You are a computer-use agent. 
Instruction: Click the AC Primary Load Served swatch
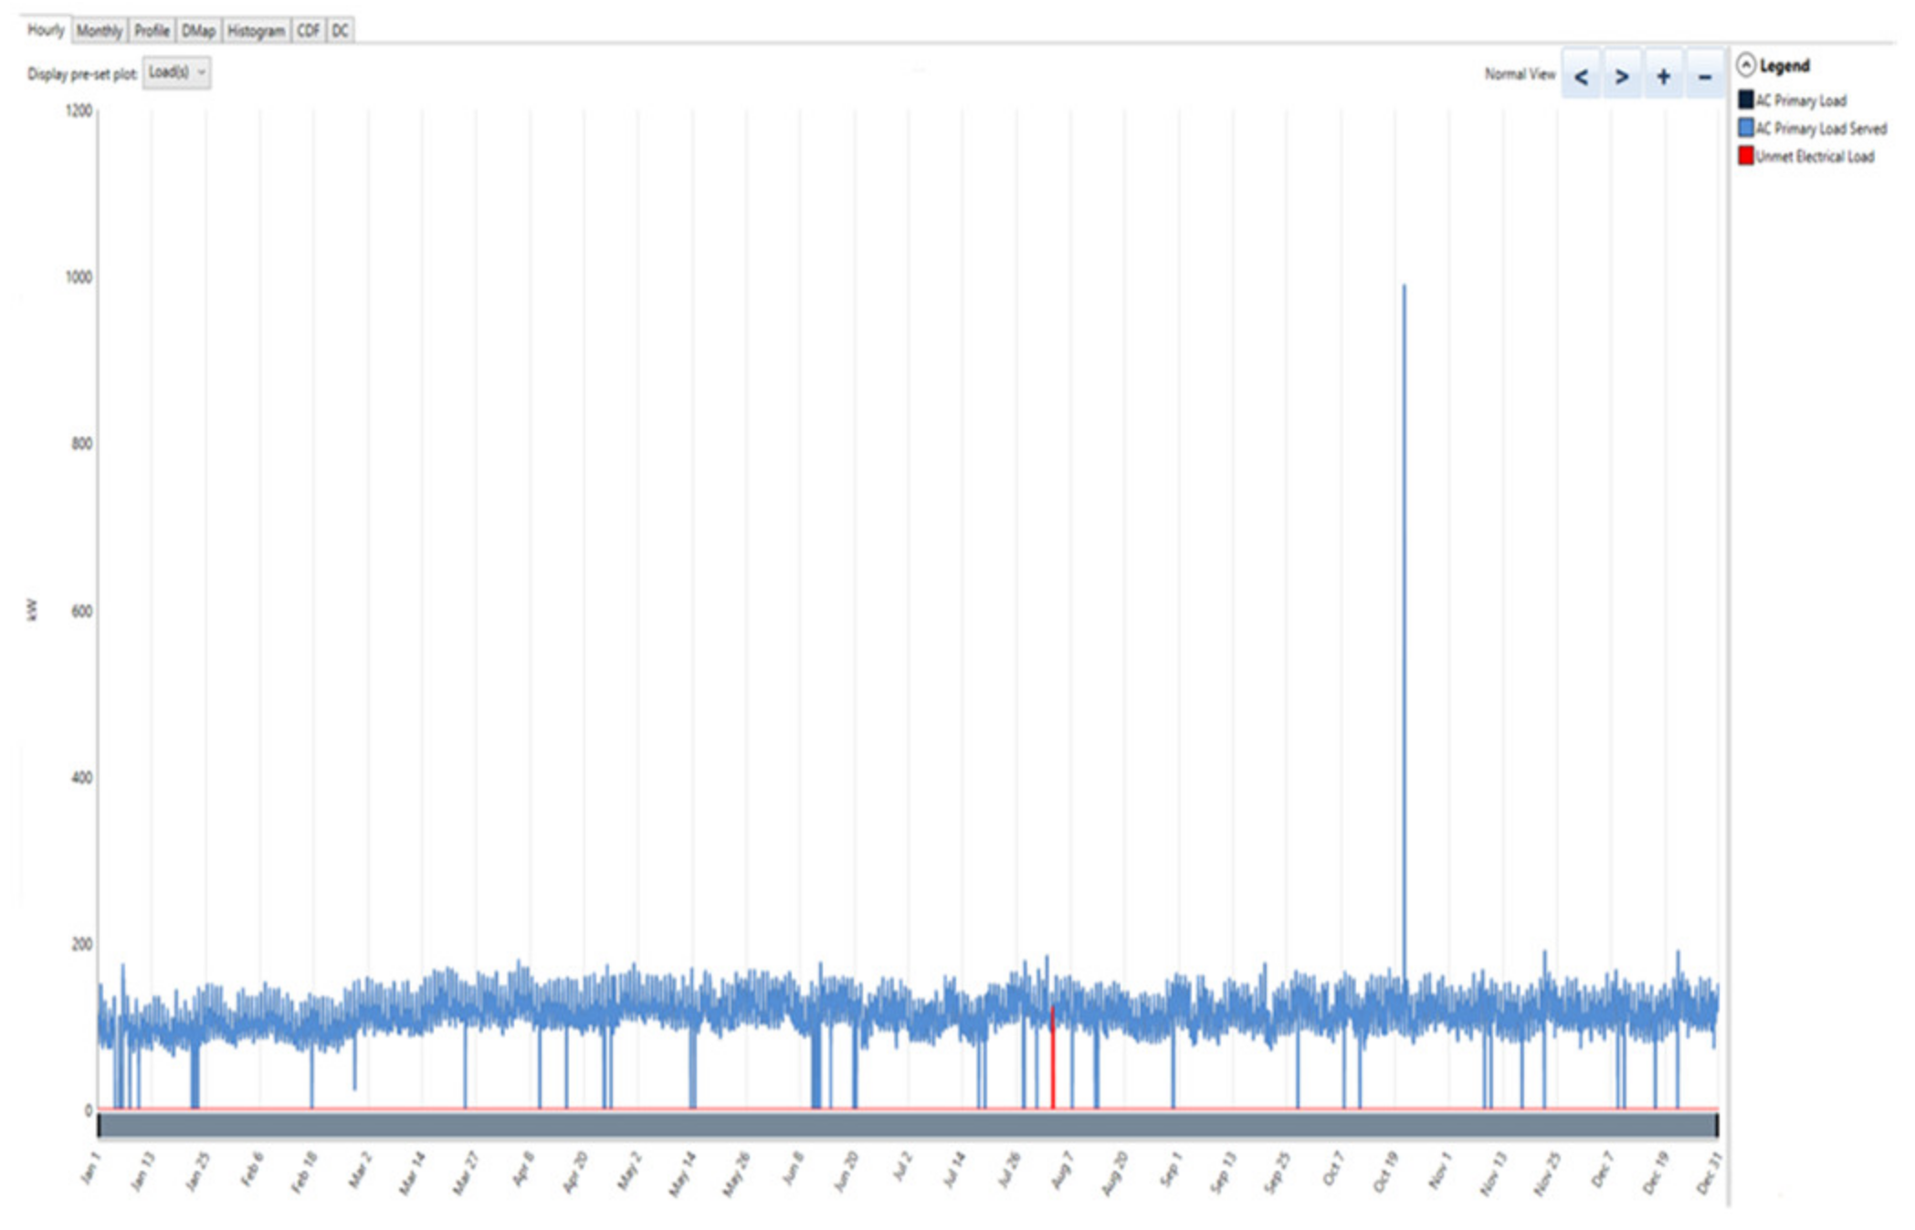[x=1745, y=128]
